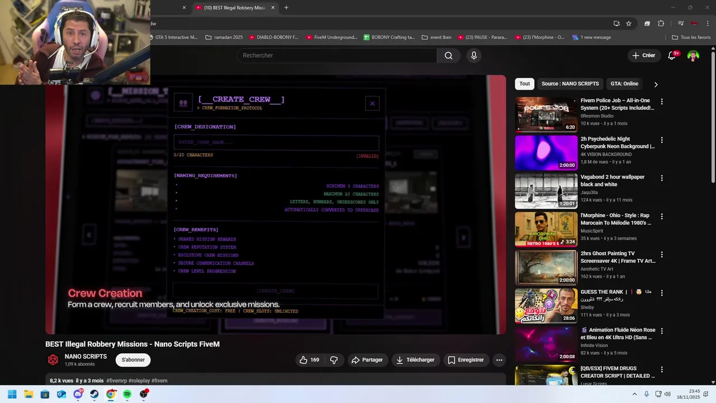
Task: Share the video with Partager
Action: point(368,360)
